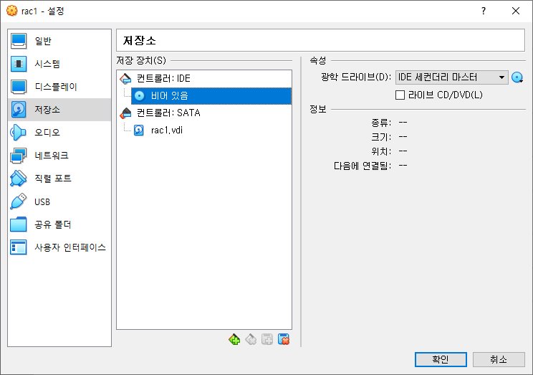Add a new storage controller
Image resolution: width=533 pixels, height=375 pixels.
click(x=234, y=339)
